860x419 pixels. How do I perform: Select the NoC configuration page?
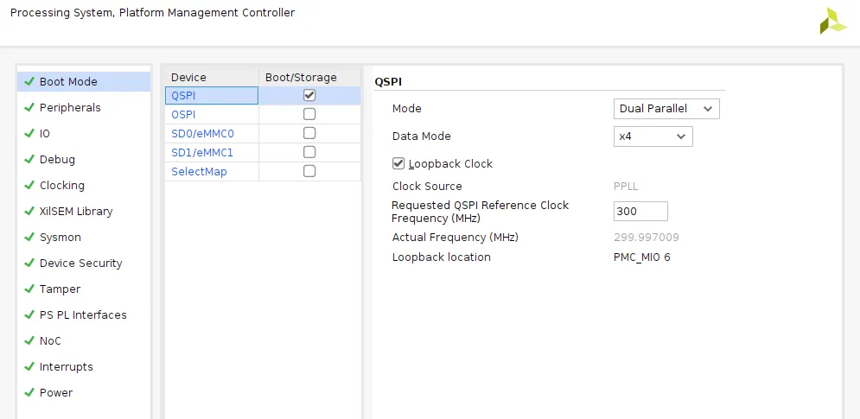[50, 341]
